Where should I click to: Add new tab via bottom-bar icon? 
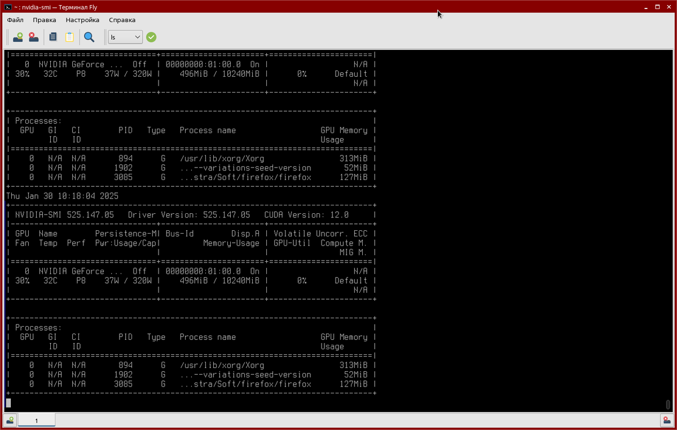click(11, 420)
